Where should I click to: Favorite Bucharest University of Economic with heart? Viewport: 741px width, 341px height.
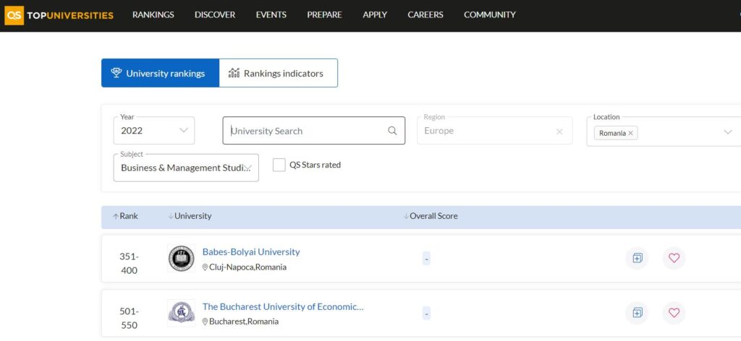(x=674, y=313)
